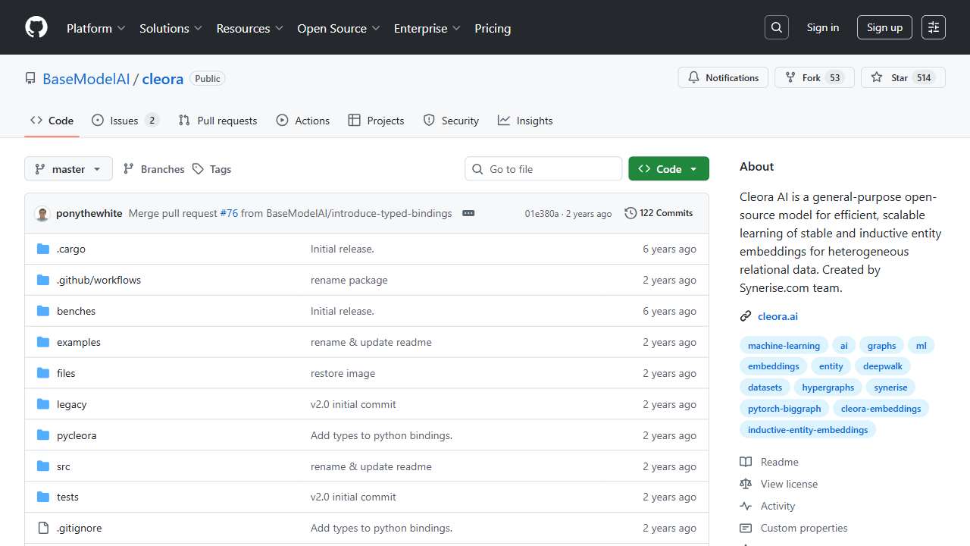
Task: Open the Actions workflows page
Action: 302,120
